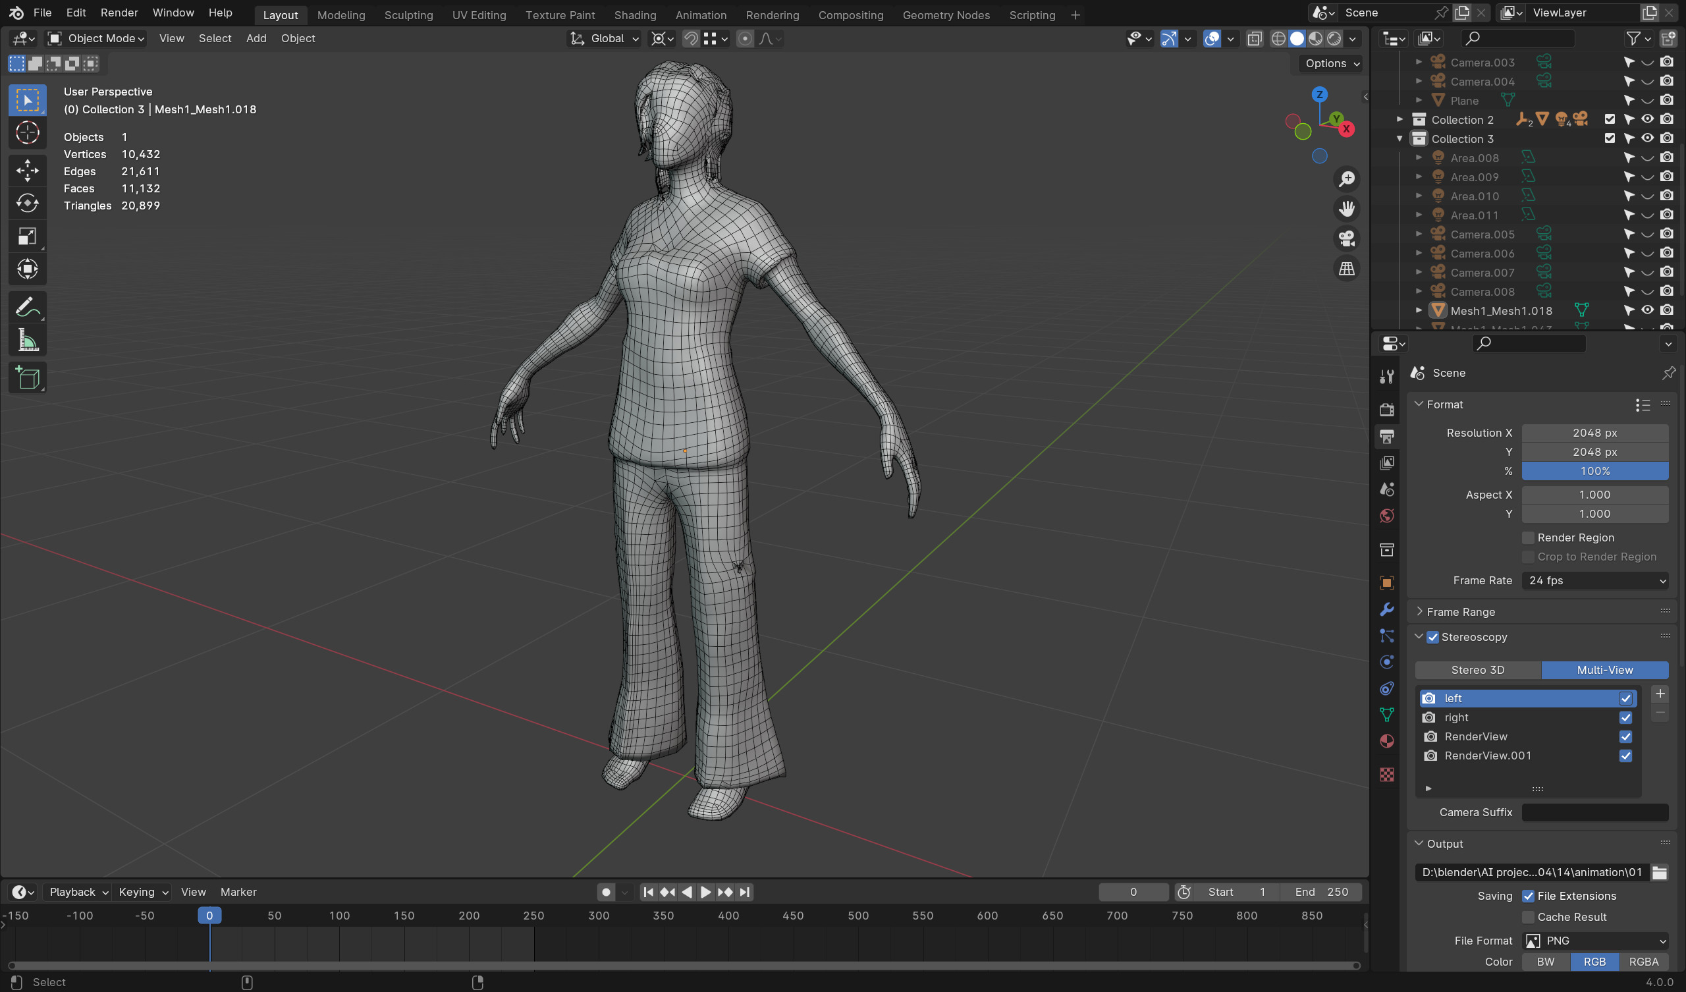Switch to rendered viewport shading
Image resolution: width=1686 pixels, height=992 pixels.
(x=1334, y=39)
